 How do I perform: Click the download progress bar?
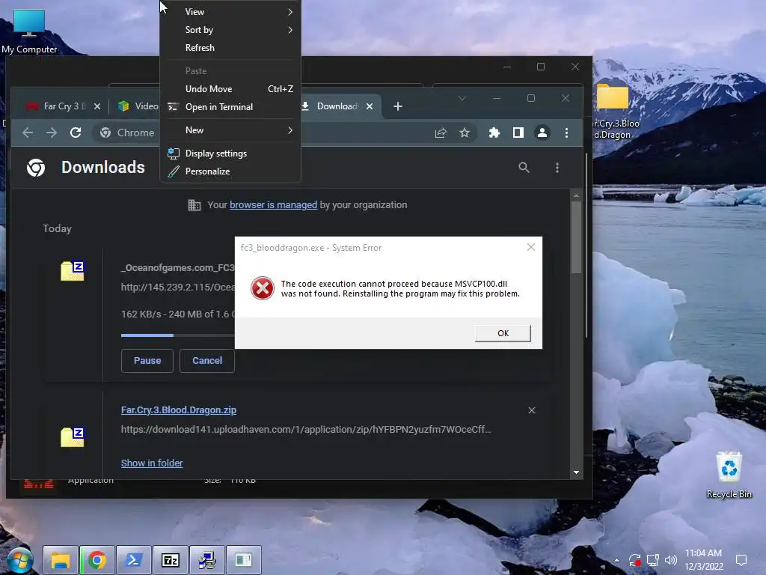tap(178, 335)
